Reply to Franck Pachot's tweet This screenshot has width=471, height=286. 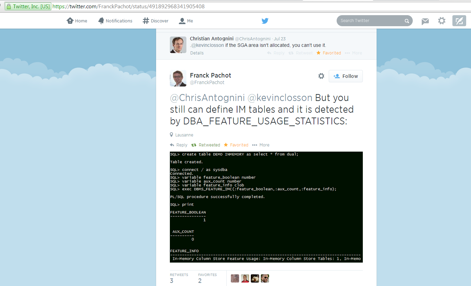click(179, 145)
